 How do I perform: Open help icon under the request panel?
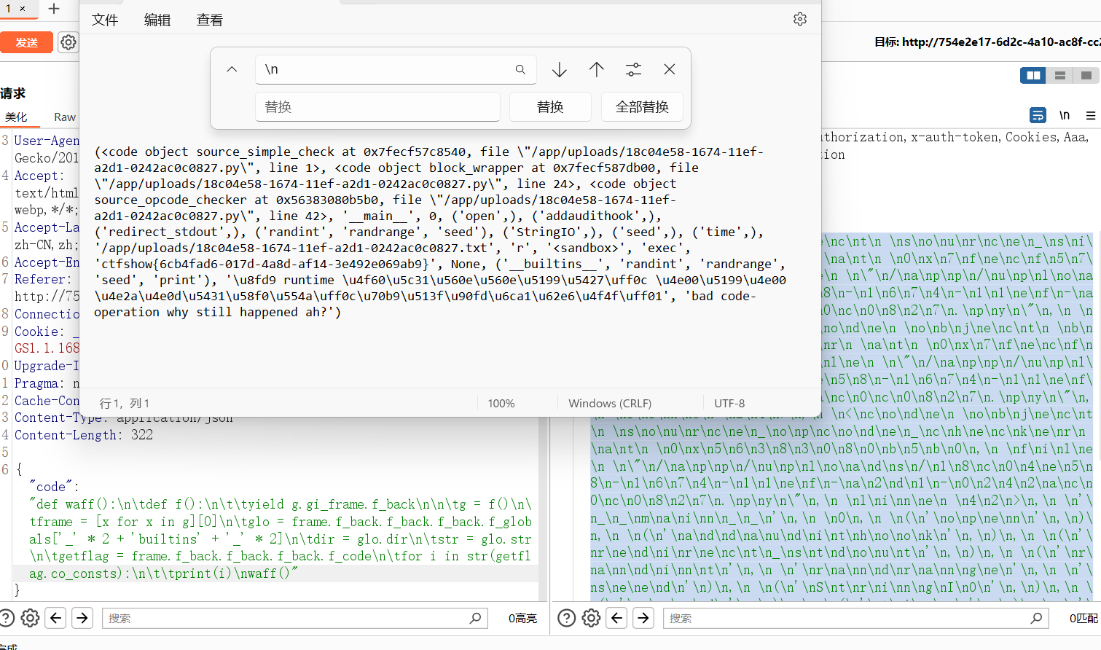pyautogui.click(x=6, y=618)
